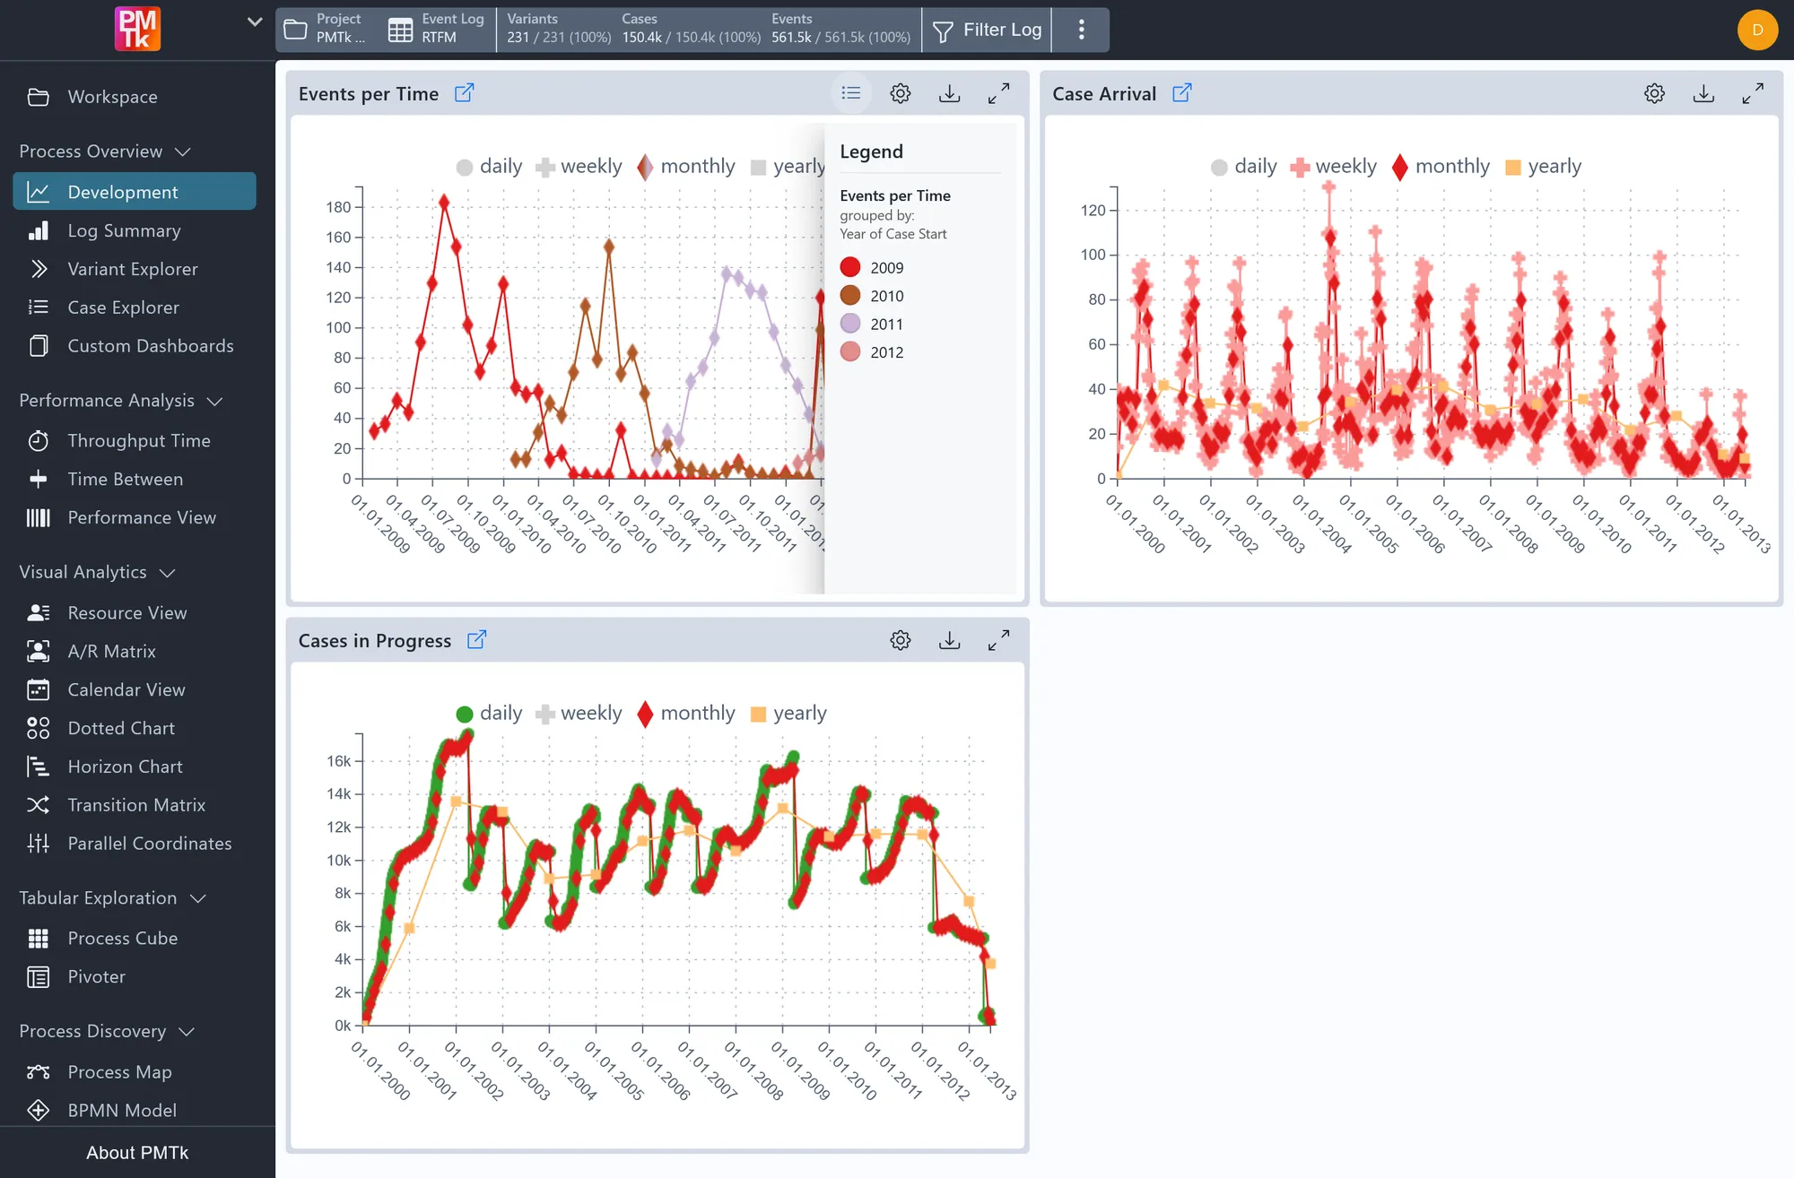The image size is (1794, 1178).
Task: Expand Events per Time chart to fullscreen
Action: [998, 93]
